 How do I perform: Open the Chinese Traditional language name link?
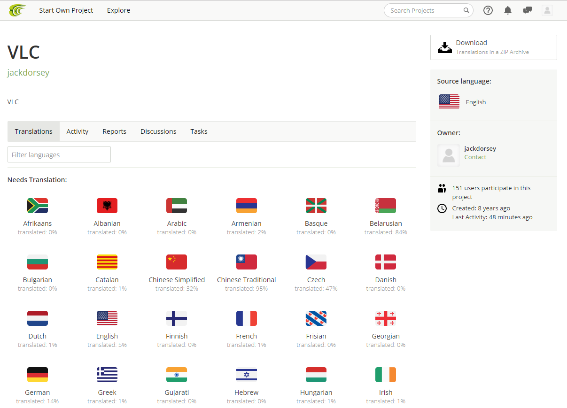pos(247,280)
